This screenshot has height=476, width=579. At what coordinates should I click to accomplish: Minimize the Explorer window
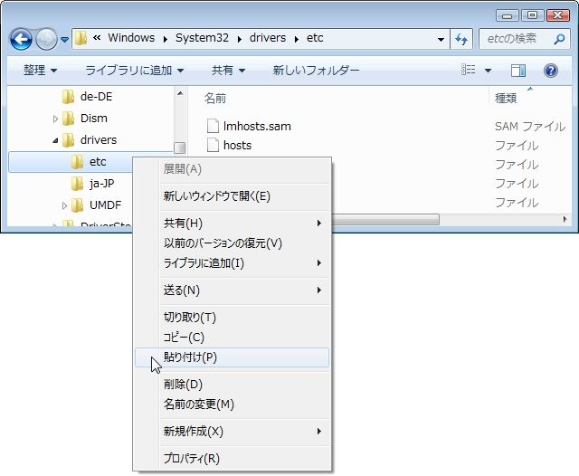coord(508,15)
